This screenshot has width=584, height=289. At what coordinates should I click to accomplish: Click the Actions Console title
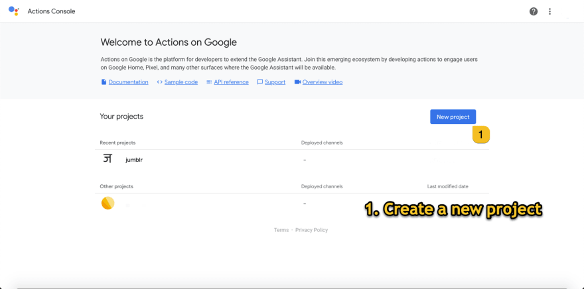pyautogui.click(x=51, y=11)
